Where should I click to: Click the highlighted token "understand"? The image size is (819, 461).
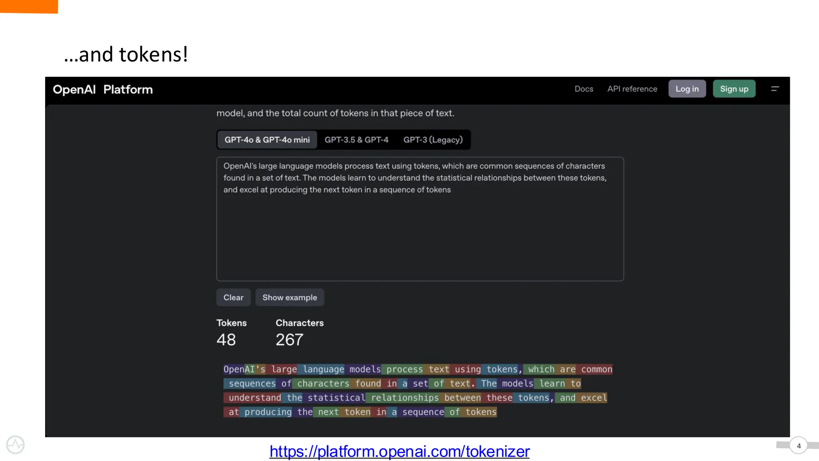coord(252,397)
